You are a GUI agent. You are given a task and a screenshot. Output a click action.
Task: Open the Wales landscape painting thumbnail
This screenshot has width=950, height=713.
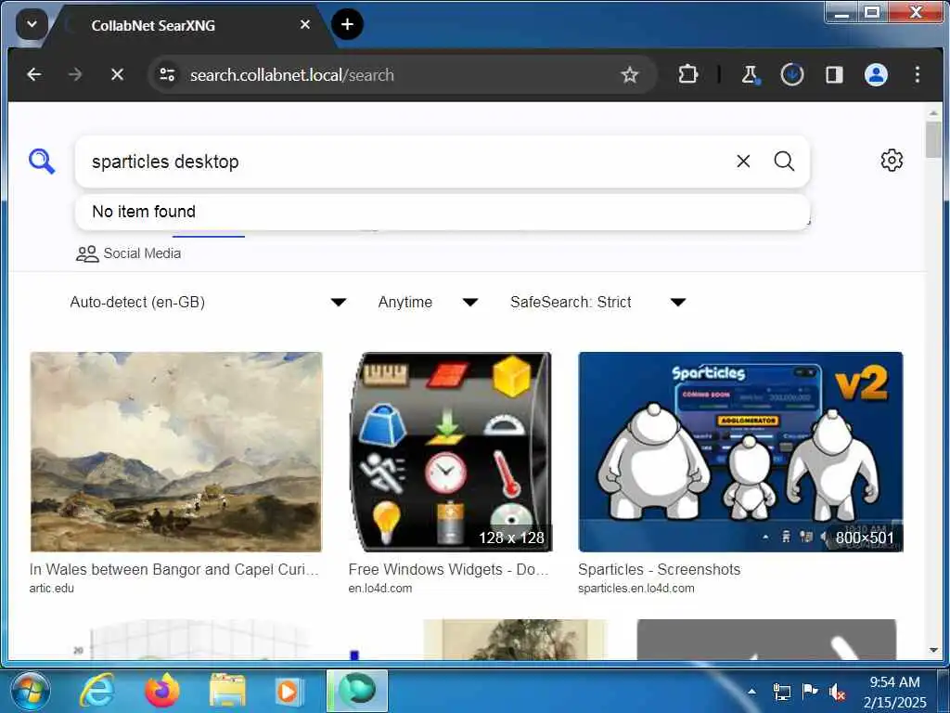175,452
